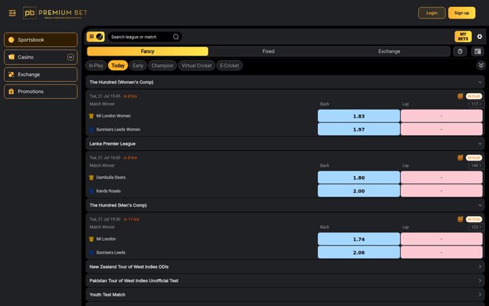Screen dimensions: 489x306
Task: Click Sunrisers Leeds jersey icon
Action: click(x=92, y=252)
